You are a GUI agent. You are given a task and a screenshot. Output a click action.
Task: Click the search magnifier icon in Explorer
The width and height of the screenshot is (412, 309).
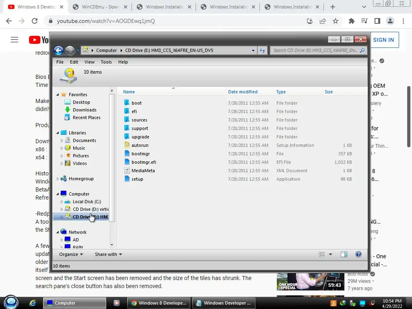pos(363,50)
